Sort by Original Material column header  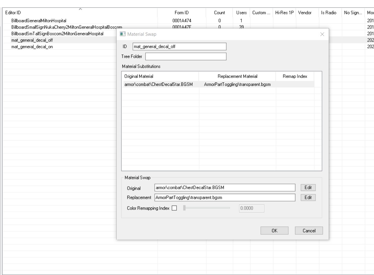coord(160,76)
